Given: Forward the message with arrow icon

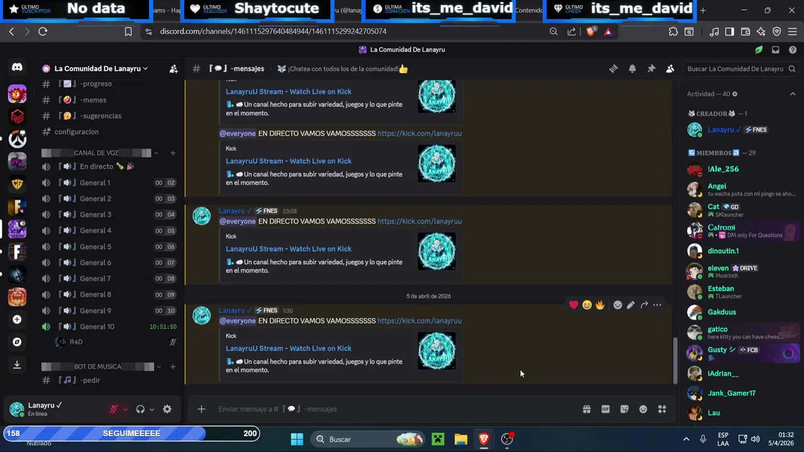Looking at the screenshot, I should click(644, 304).
